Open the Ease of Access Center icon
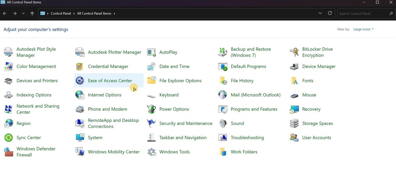This screenshot has width=396, height=190. click(80, 81)
